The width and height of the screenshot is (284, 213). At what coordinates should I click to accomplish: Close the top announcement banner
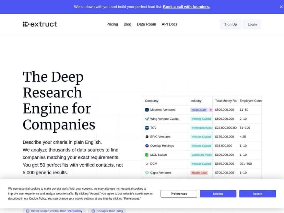281,7
